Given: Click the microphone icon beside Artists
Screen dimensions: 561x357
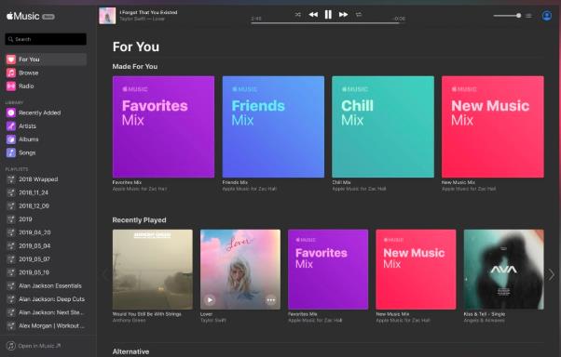Looking at the screenshot, I should [11, 126].
